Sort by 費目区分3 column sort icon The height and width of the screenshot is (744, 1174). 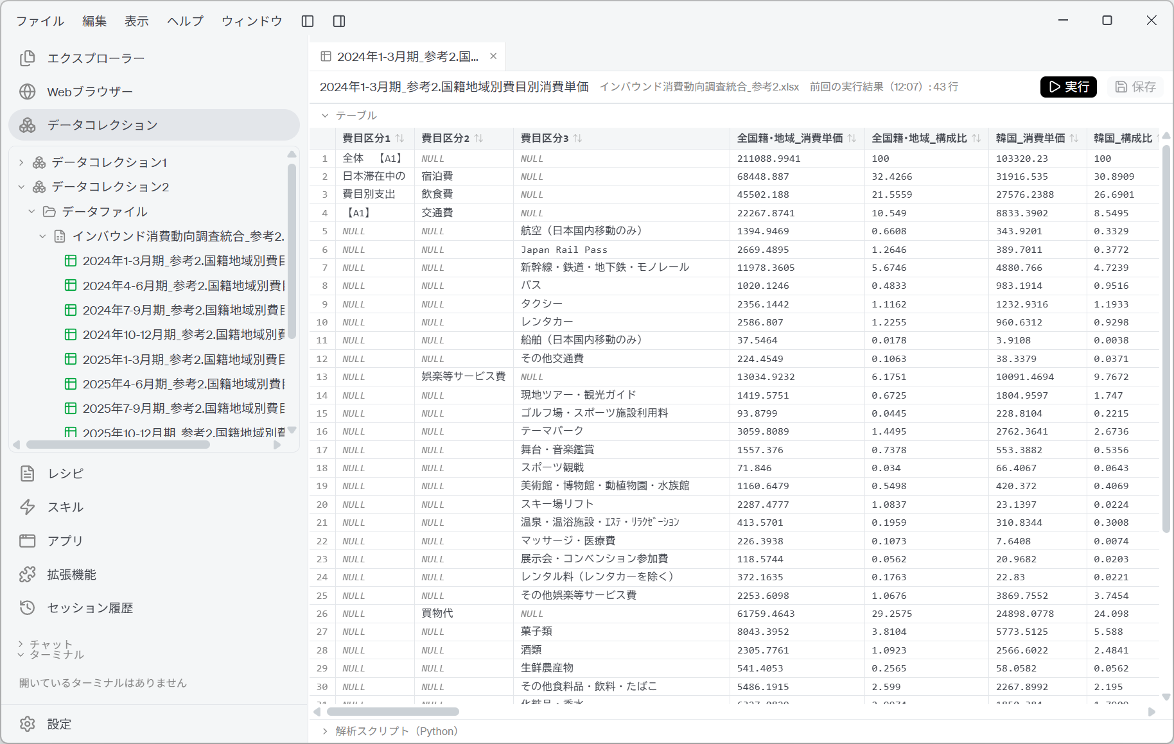pyautogui.click(x=578, y=139)
